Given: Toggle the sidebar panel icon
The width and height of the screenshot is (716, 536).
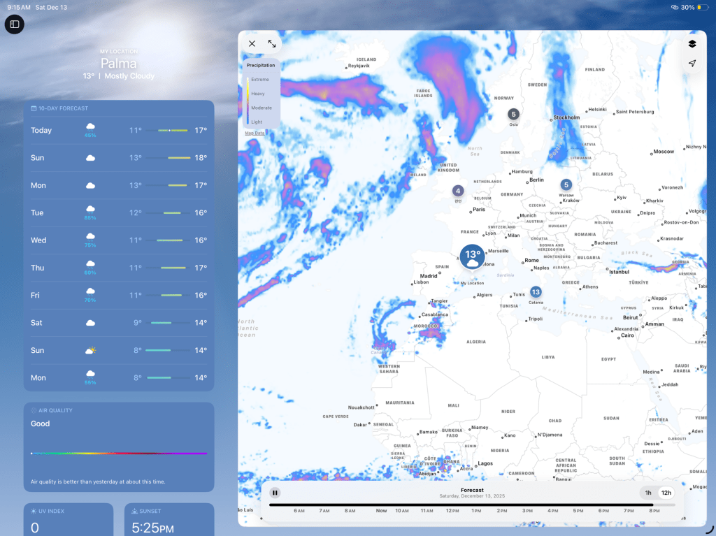Looking at the screenshot, I should tap(14, 24).
